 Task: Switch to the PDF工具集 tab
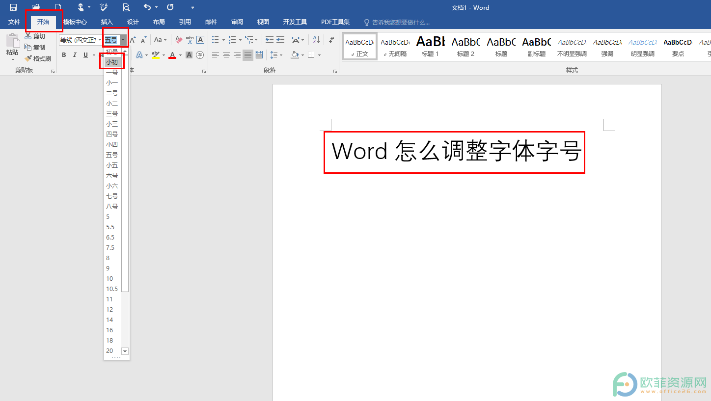pos(335,22)
